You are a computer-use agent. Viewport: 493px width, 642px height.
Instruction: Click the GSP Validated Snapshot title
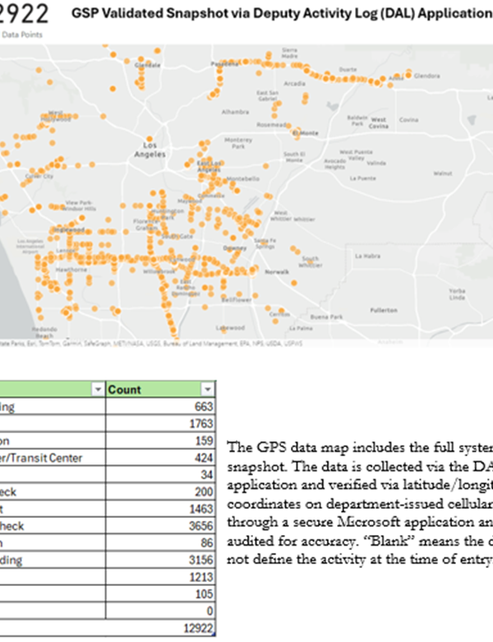(281, 14)
